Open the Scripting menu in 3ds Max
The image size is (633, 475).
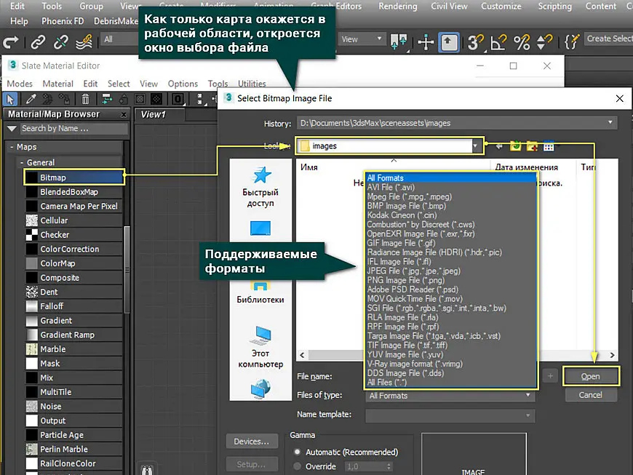pos(554,6)
